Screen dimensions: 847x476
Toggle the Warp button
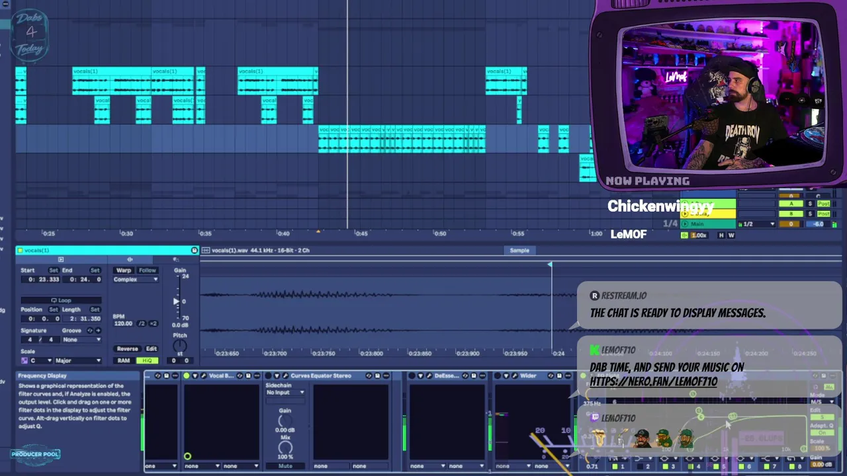[x=124, y=270]
